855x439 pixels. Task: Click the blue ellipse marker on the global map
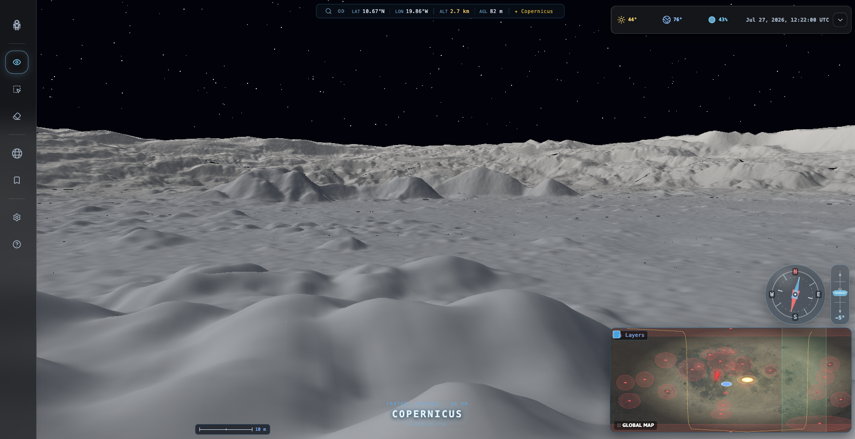[x=726, y=384]
